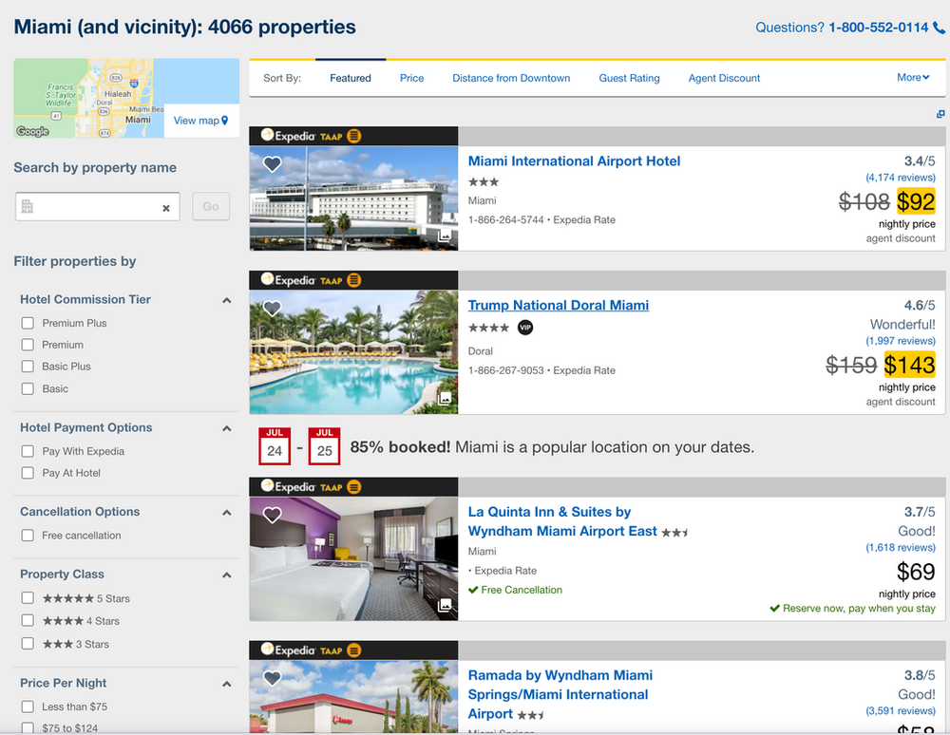
Task: Click the map view toggle icon above the results list
Action: click(940, 113)
